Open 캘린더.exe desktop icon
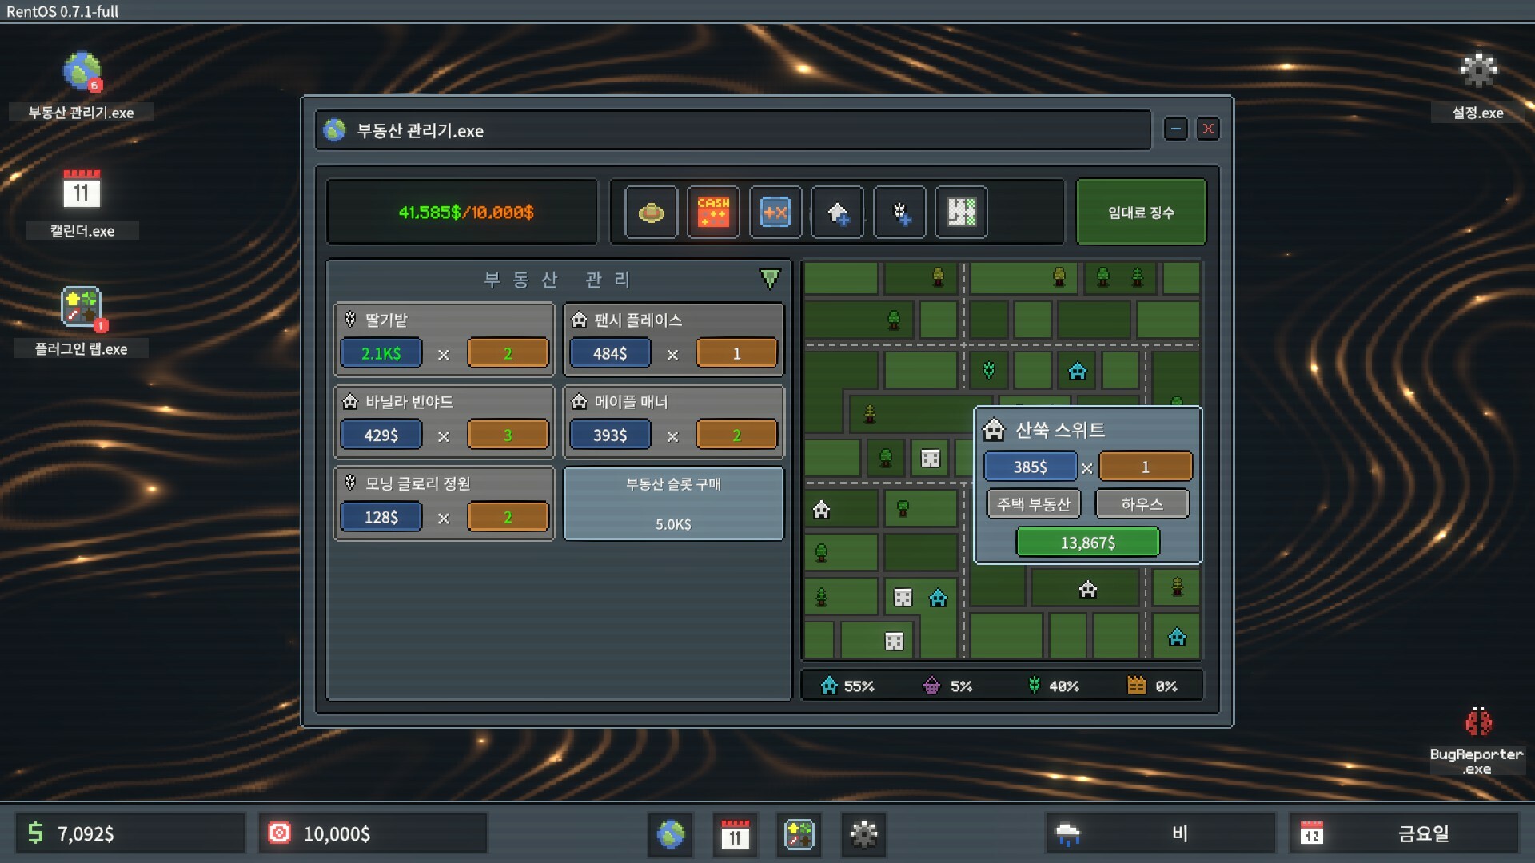This screenshot has height=863, width=1535. (x=82, y=191)
